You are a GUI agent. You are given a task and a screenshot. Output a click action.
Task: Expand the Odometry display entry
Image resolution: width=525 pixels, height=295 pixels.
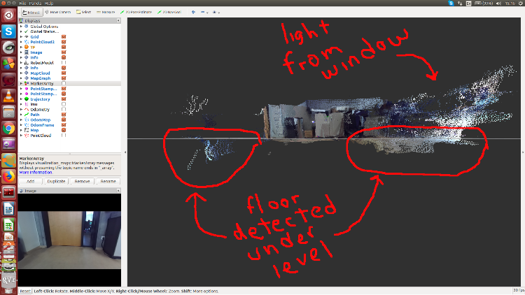pos(22,109)
